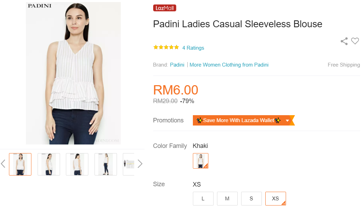Click the share icon

pyautogui.click(x=344, y=41)
